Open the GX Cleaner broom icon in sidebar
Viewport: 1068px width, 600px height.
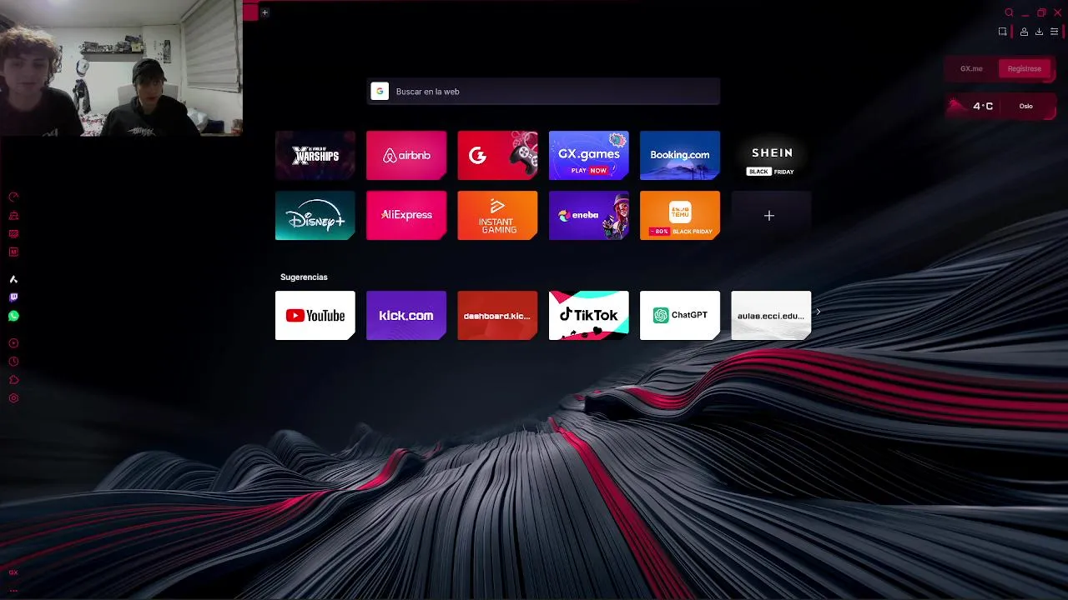point(13,216)
